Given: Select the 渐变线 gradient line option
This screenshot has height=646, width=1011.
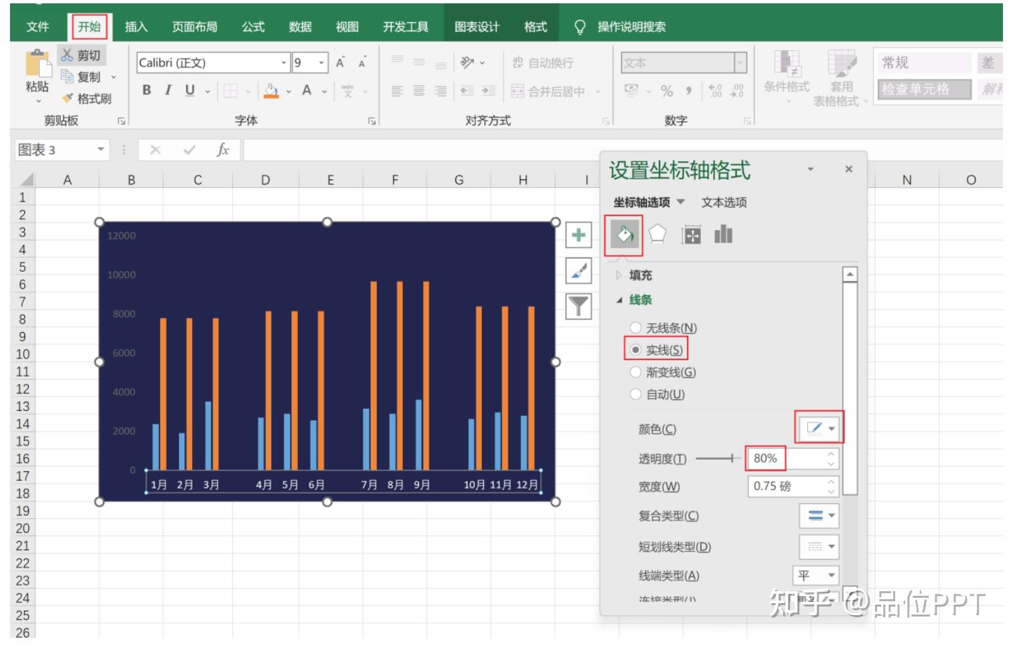Looking at the screenshot, I should [635, 372].
